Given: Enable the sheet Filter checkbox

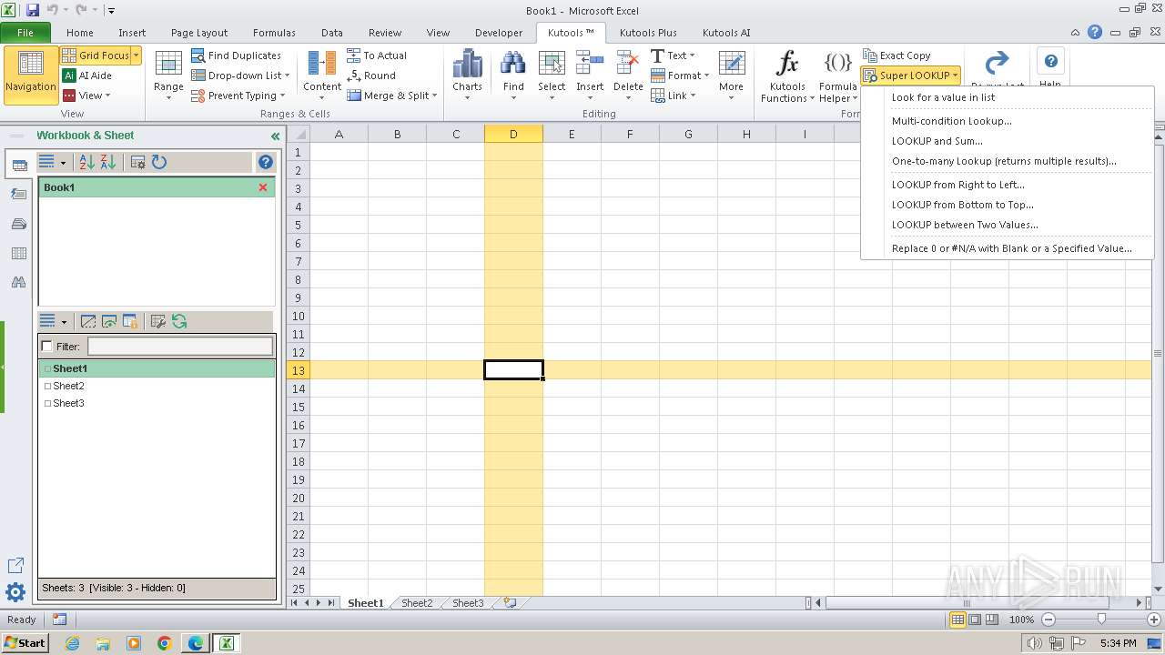Looking at the screenshot, I should (47, 347).
